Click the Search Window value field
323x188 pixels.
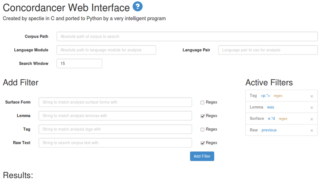tap(79, 64)
